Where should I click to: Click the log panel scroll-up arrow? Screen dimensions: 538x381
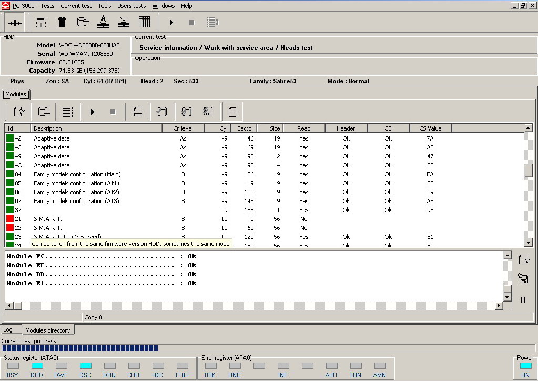point(507,255)
